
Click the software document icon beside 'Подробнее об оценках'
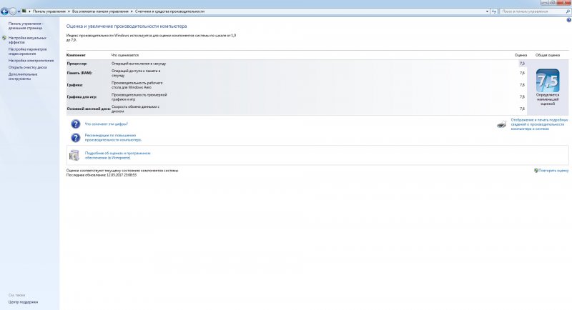click(74, 155)
